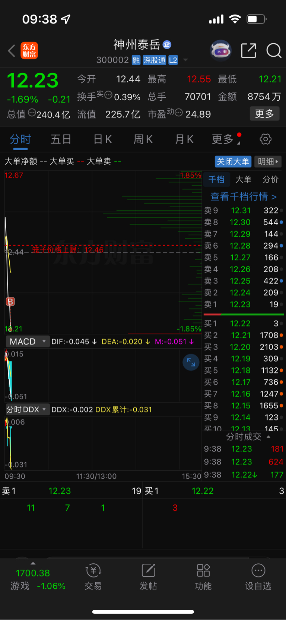Tap info icon next to 市盈
This screenshot has height=620, width=286.
(179, 112)
